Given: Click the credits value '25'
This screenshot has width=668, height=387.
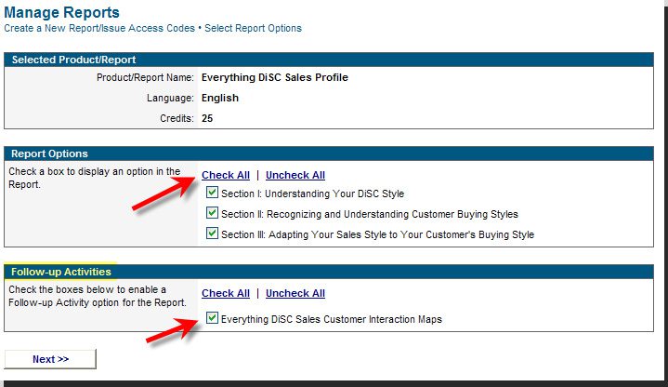Looking at the screenshot, I should tap(207, 118).
